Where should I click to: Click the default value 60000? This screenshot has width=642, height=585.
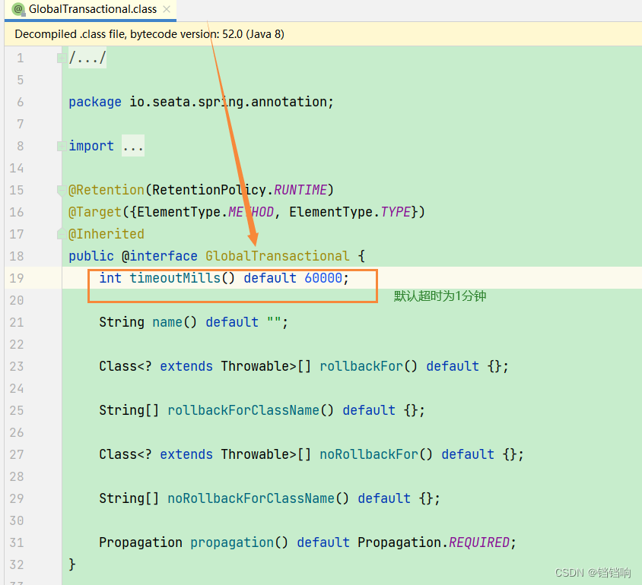(x=323, y=278)
